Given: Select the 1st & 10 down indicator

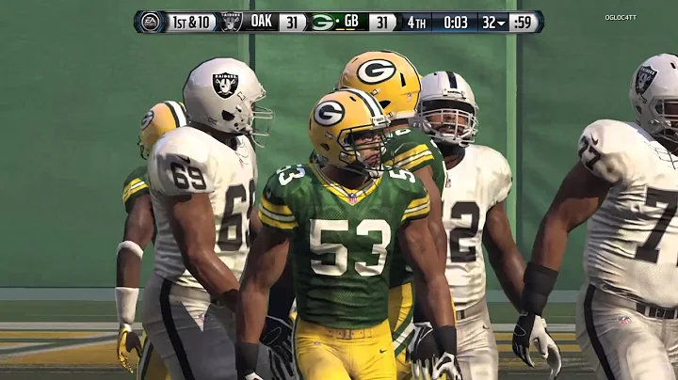Looking at the screenshot, I should click(190, 22).
